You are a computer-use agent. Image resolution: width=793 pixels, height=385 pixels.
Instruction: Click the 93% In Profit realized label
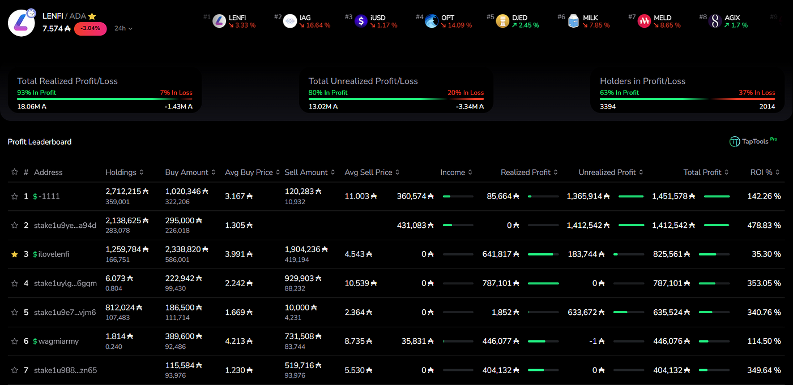pos(37,93)
